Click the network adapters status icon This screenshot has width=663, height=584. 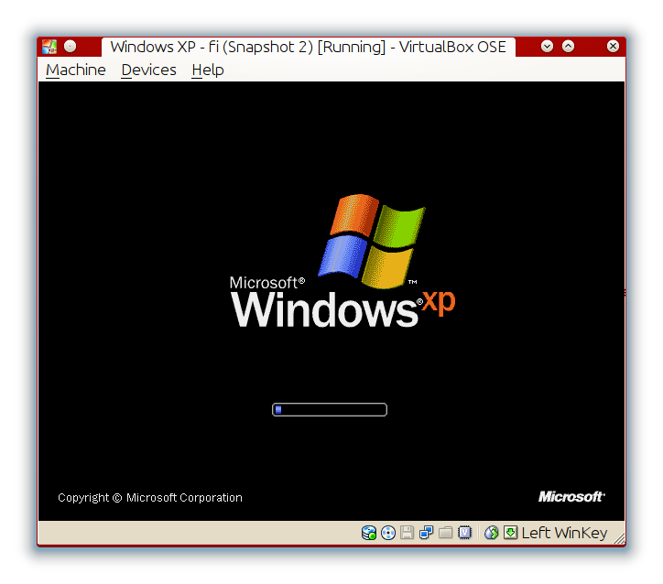(x=426, y=533)
